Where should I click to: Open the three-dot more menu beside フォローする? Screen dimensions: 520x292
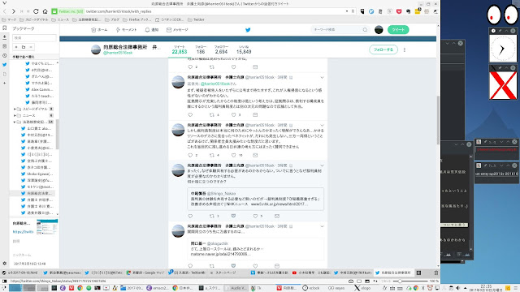(x=405, y=49)
